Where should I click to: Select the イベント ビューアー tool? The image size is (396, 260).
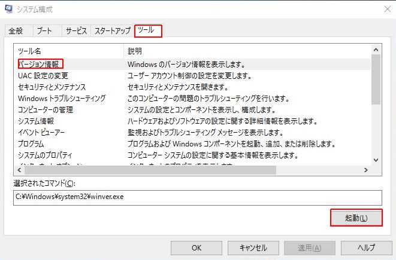tap(41, 132)
